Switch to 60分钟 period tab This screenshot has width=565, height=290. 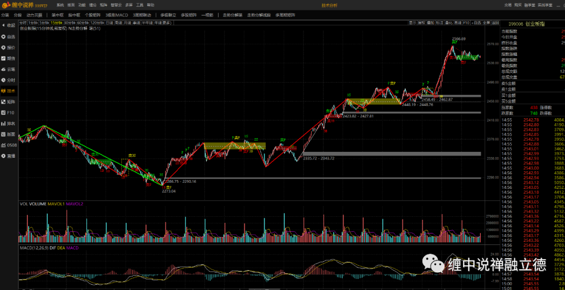83,23
